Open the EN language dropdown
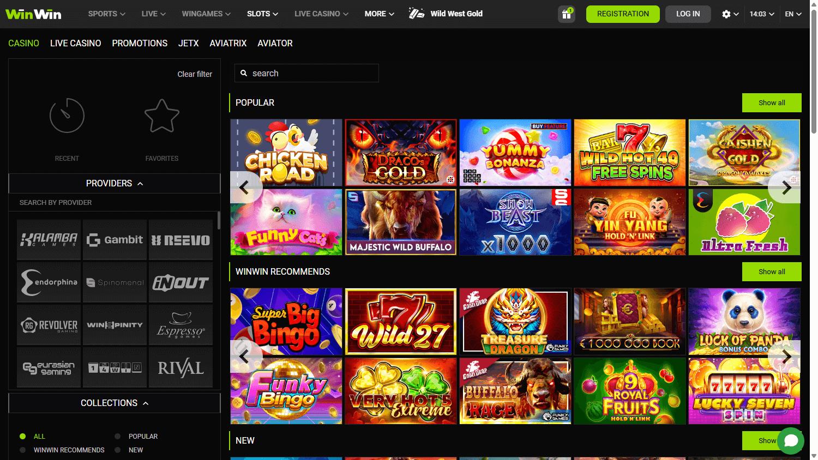 793,14
